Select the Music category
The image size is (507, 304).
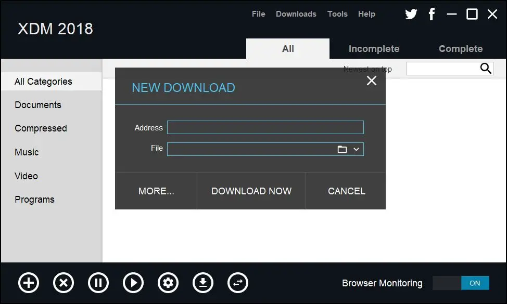pyautogui.click(x=27, y=152)
